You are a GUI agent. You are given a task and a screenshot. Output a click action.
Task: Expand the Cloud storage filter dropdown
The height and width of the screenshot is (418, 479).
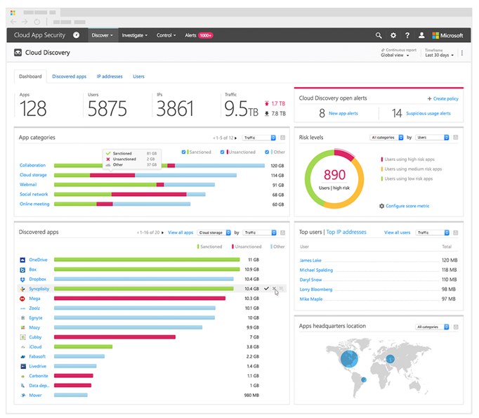click(x=214, y=232)
